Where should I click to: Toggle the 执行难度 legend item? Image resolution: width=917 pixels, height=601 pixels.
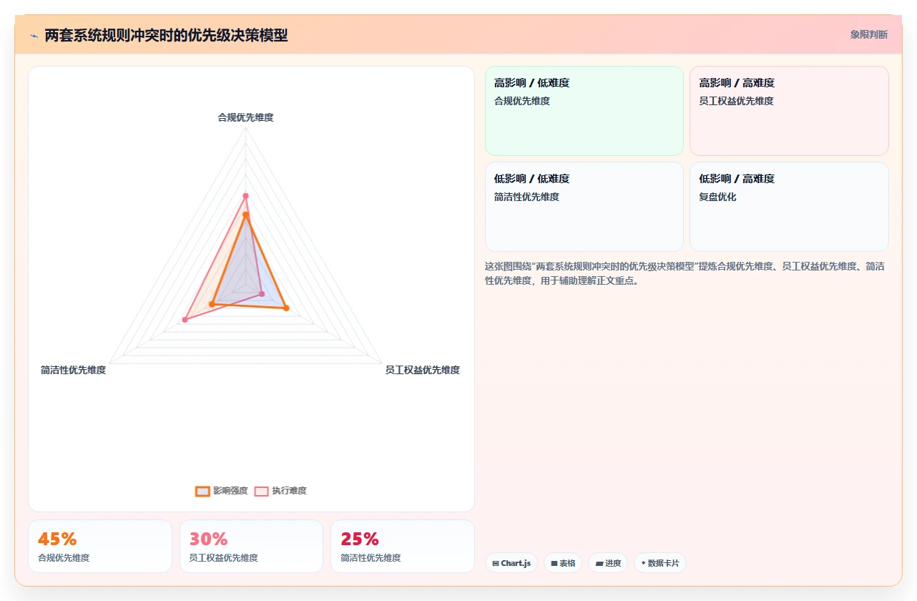[280, 491]
